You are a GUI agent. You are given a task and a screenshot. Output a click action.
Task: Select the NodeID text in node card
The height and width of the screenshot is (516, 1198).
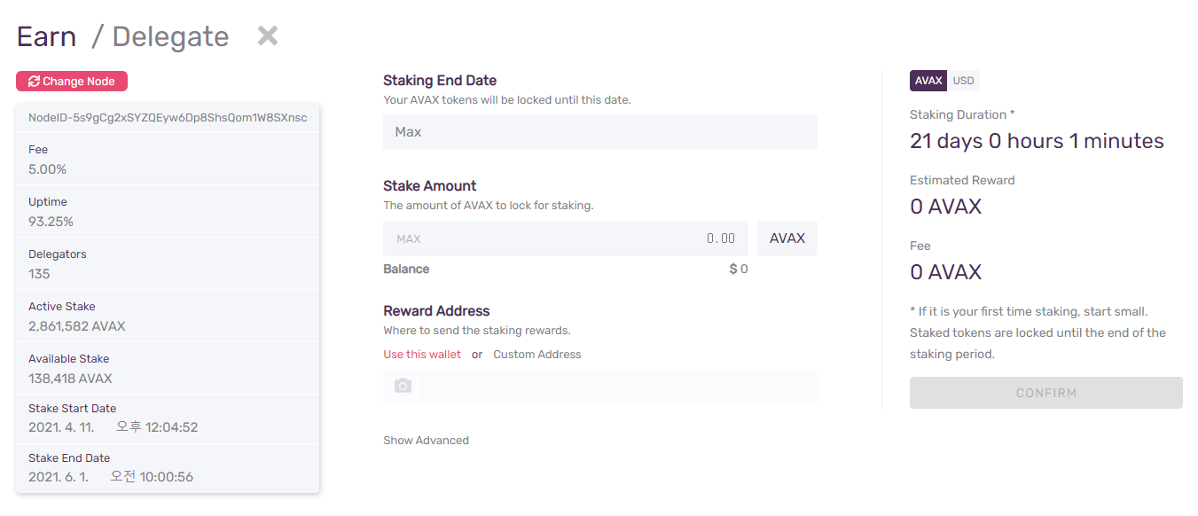click(x=168, y=118)
